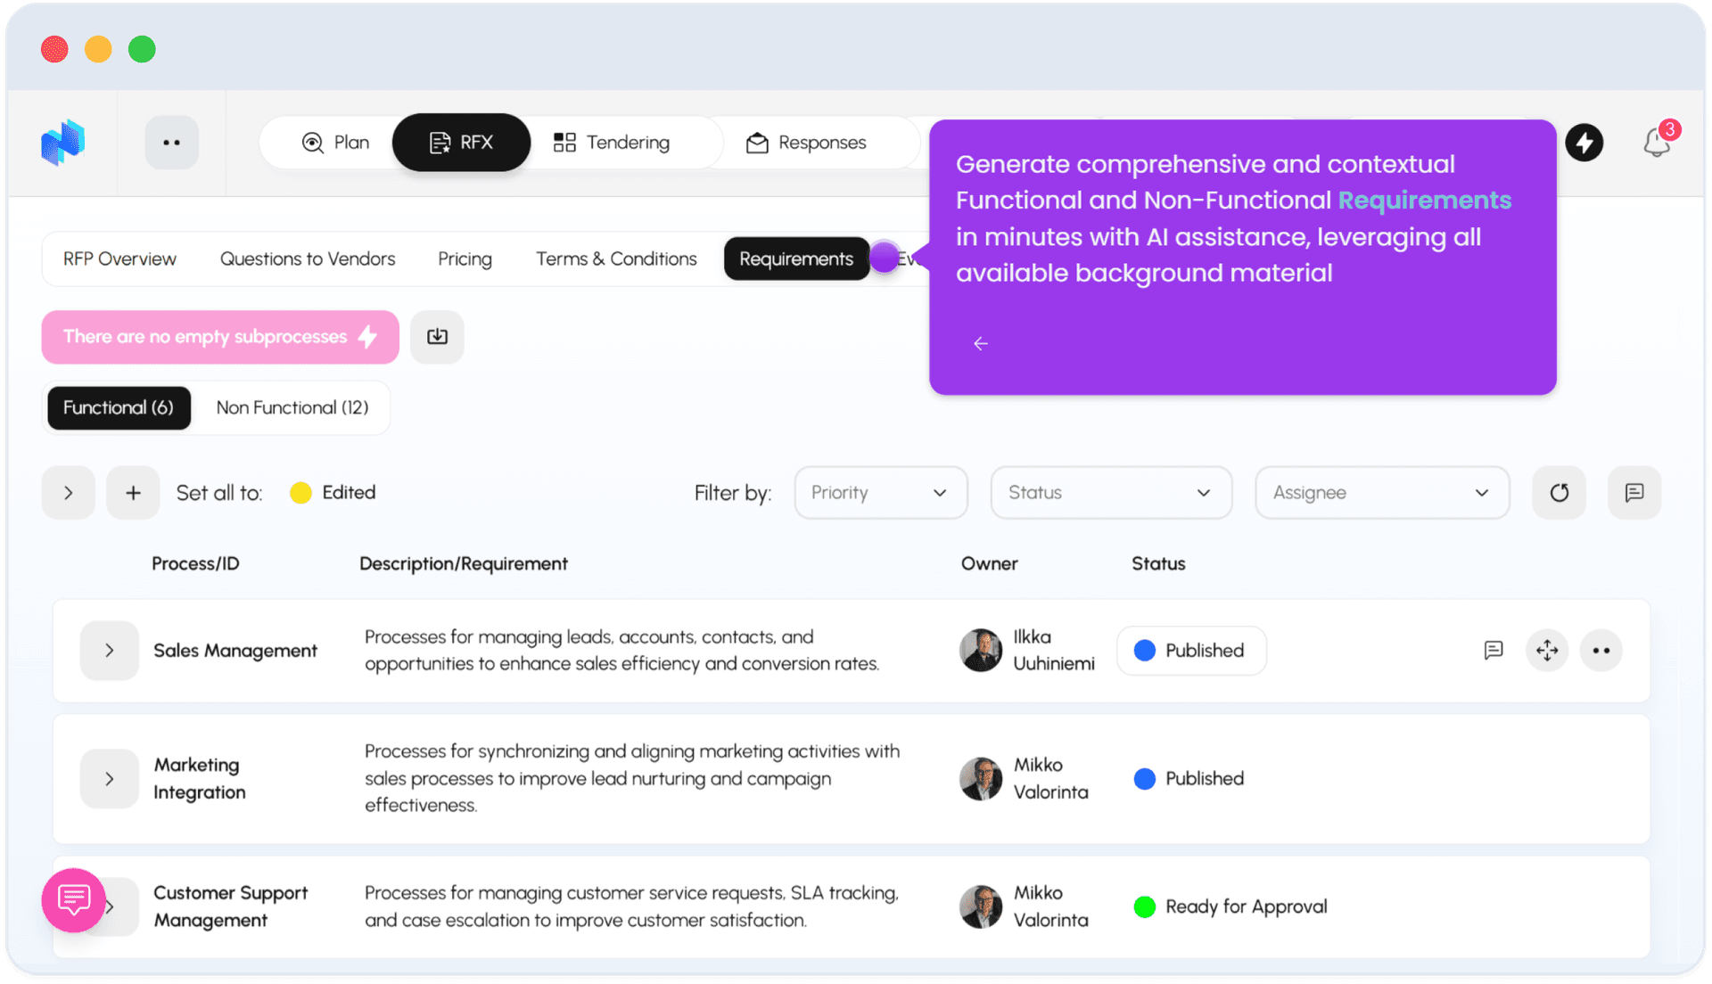1712x984 pixels.
Task: Click the red window close button
Action: pos(54,49)
